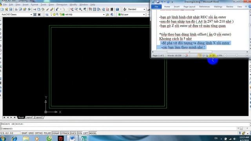Toggle GRID display in the status bar
The image size is (251, 141).
tap(31, 133)
